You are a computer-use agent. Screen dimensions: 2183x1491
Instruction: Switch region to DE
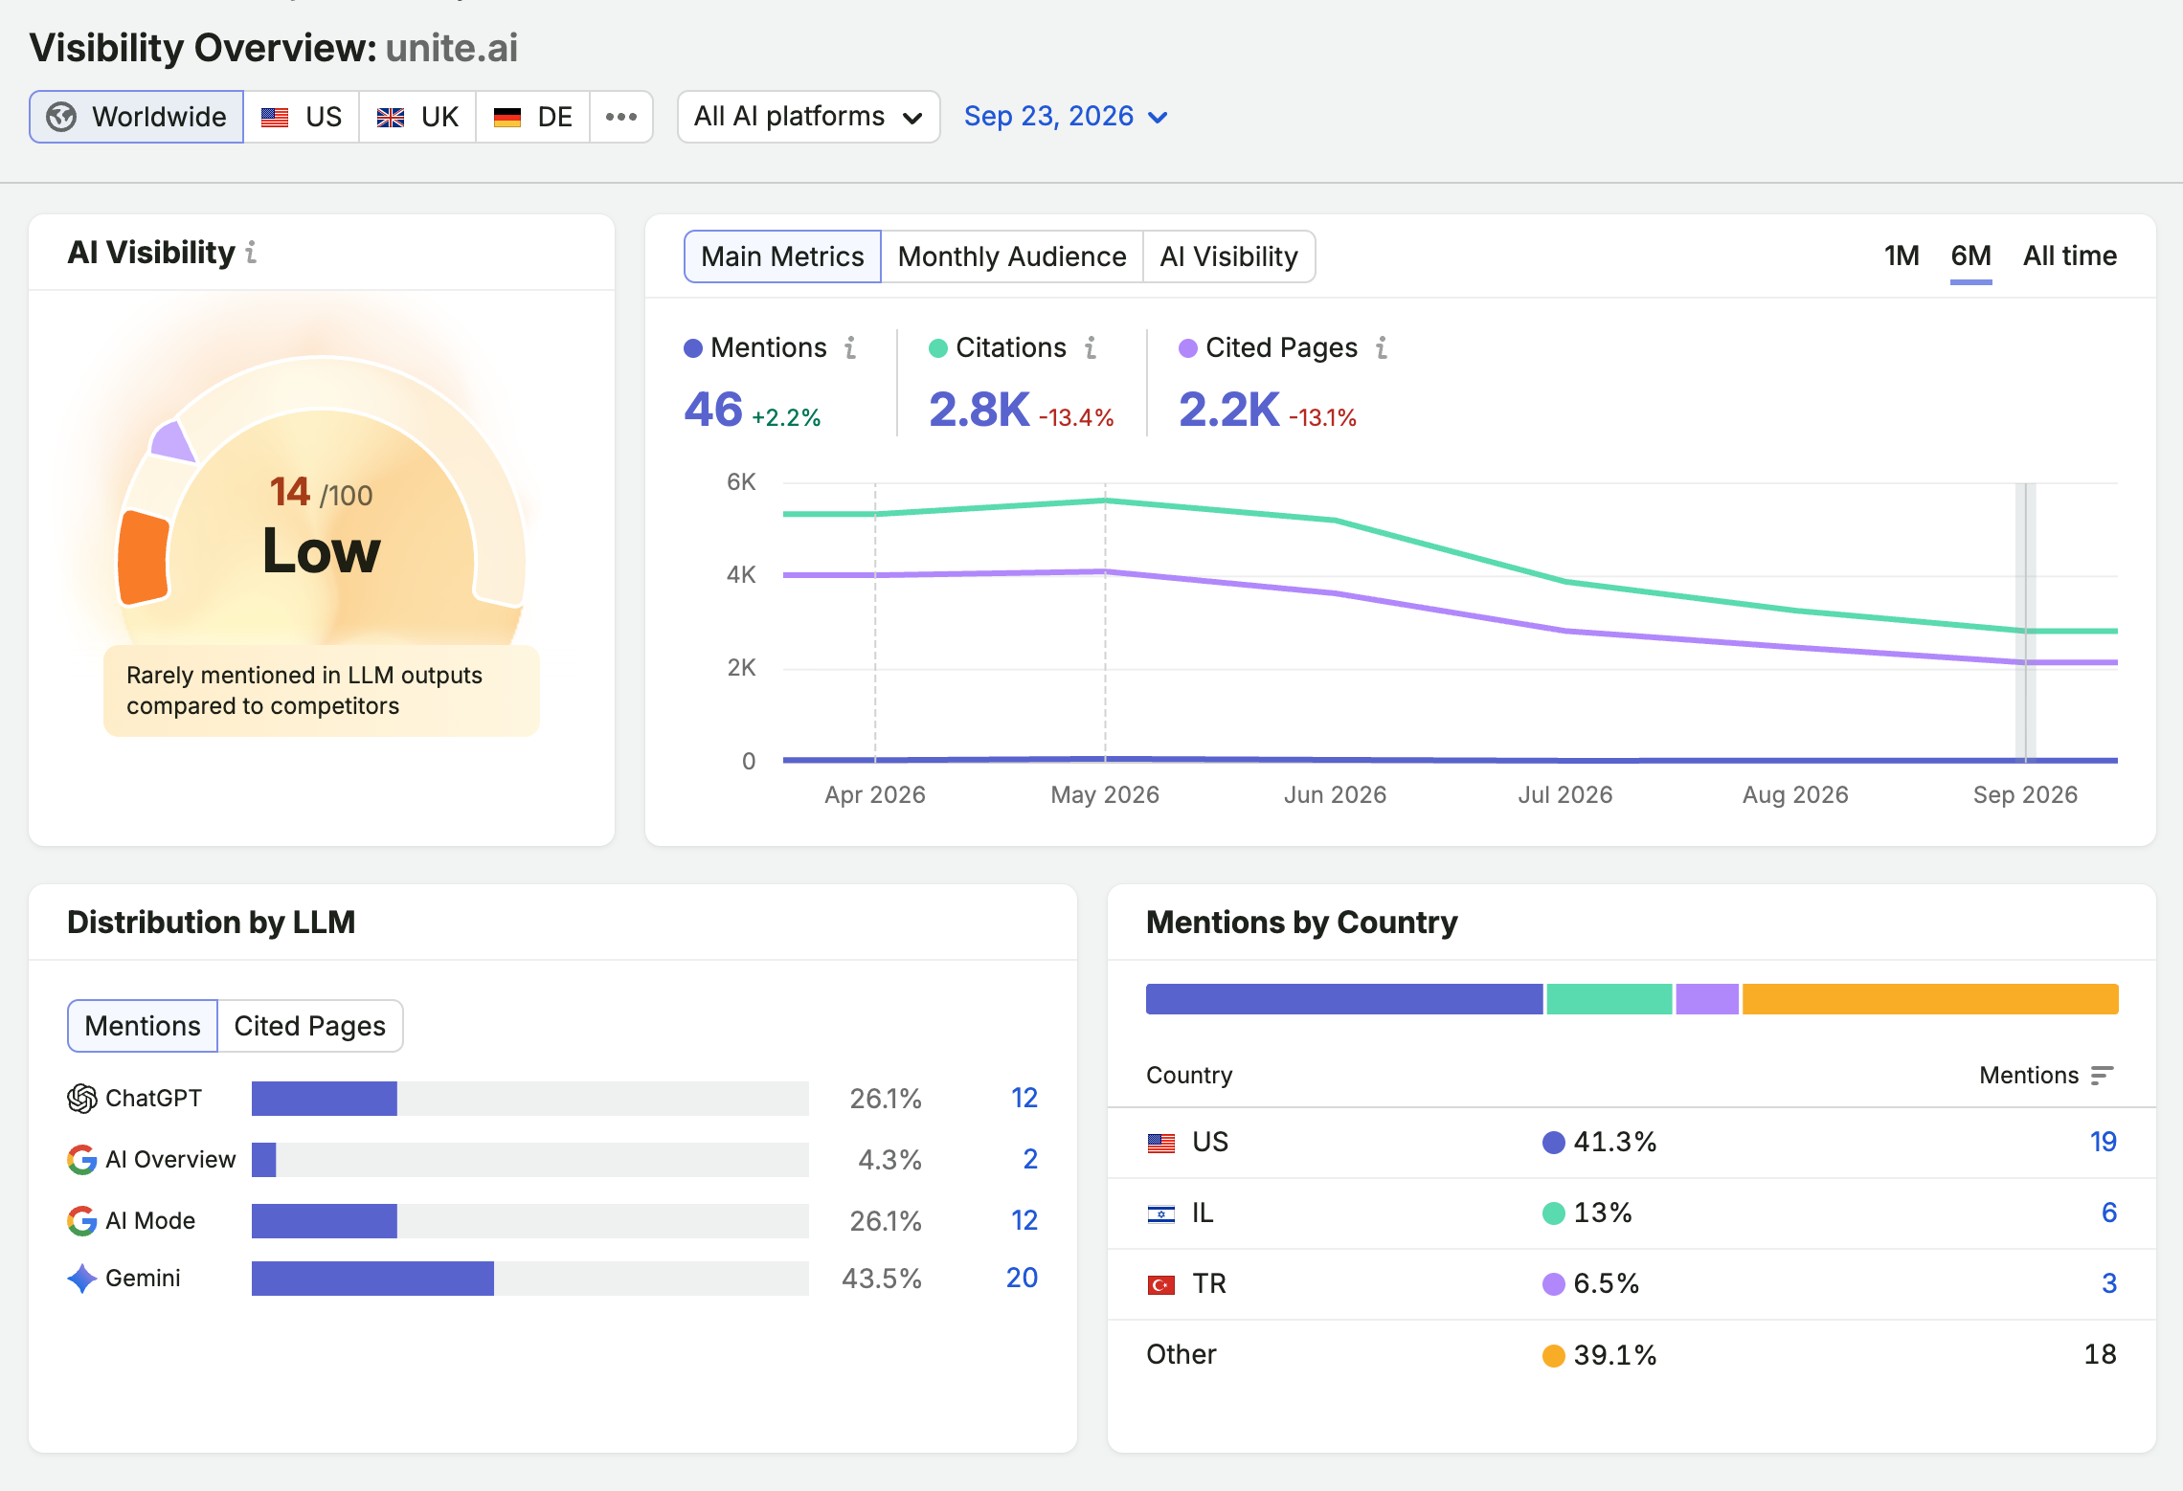pos(532,117)
